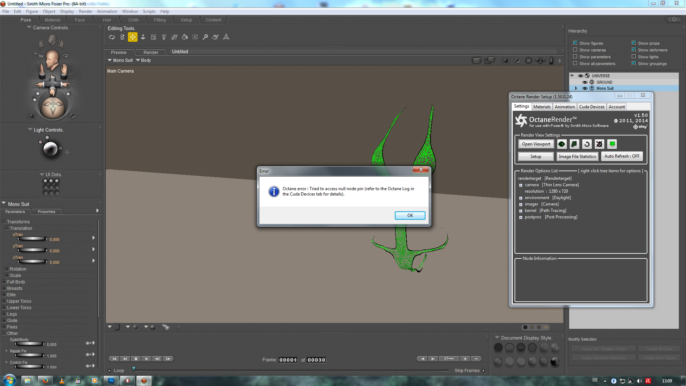Image resolution: width=686 pixels, height=386 pixels.
Task: Select the Translate In/Out tool
Action: [x=143, y=37]
